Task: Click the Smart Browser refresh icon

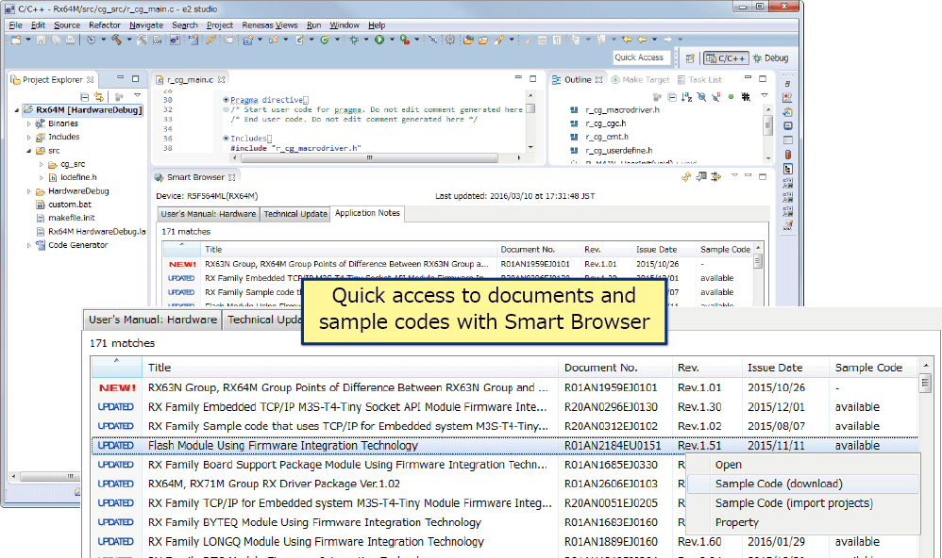Action: (x=686, y=177)
